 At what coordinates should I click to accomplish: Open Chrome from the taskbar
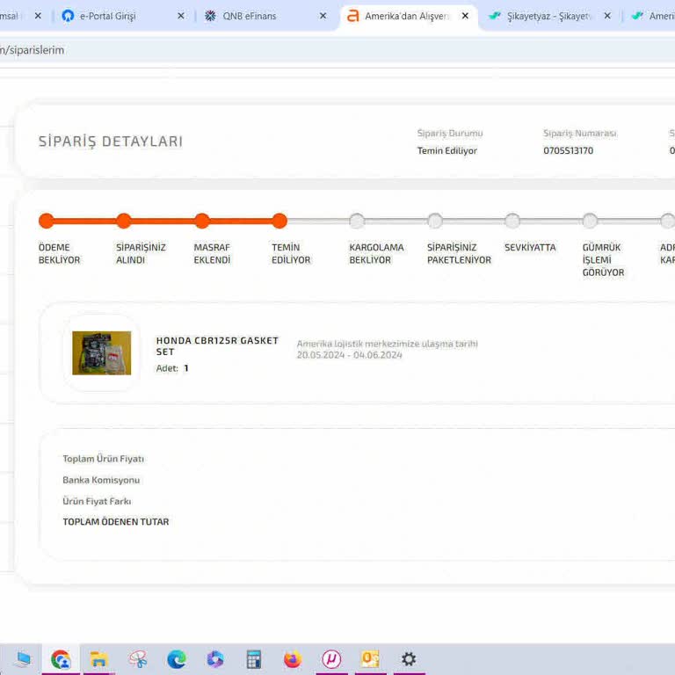pos(61,659)
